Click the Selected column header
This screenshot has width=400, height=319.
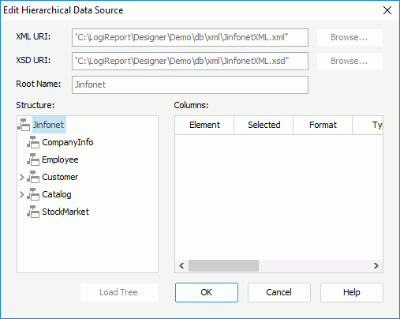(x=264, y=125)
